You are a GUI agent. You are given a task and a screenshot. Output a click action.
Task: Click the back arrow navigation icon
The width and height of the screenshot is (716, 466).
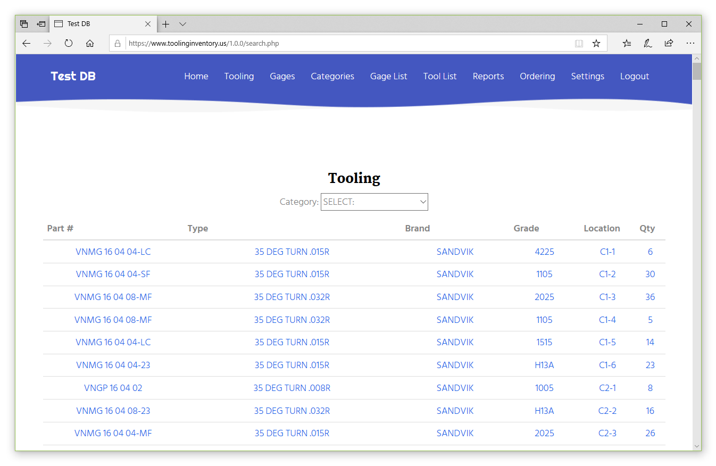(x=26, y=44)
